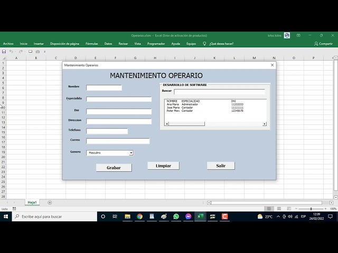Image resolution: width=338 pixels, height=253 pixels.
Task: Switch to Page Layout view icon
Action: 279,209
